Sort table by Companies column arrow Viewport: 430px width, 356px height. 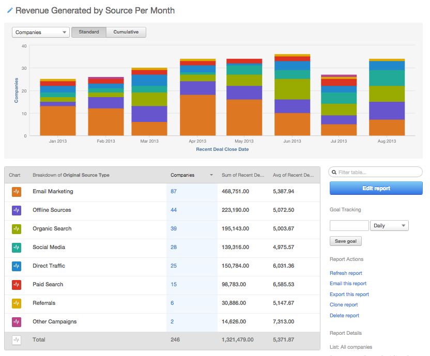click(x=211, y=175)
